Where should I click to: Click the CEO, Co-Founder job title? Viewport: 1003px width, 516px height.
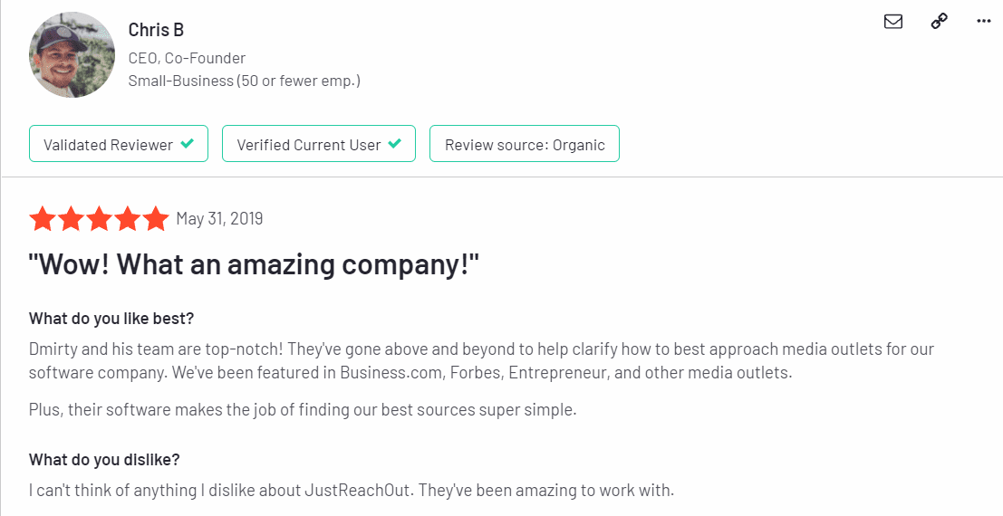pos(187,58)
